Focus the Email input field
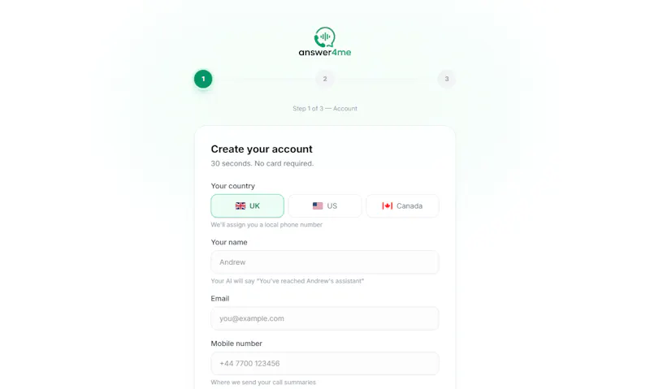Image resolution: width=650 pixels, height=389 pixels. coord(324,318)
